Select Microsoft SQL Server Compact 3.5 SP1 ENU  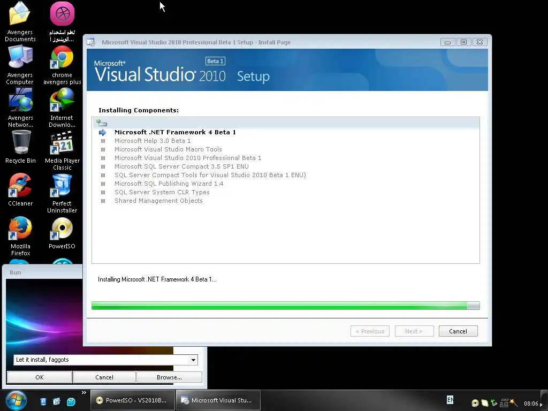pos(181,166)
